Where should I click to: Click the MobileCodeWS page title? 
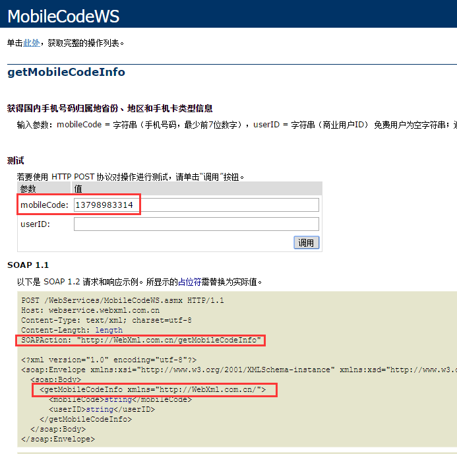click(63, 16)
